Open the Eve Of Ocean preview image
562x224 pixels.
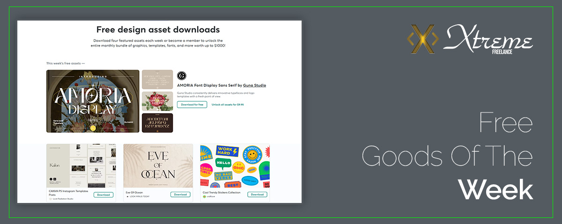pos(158,166)
